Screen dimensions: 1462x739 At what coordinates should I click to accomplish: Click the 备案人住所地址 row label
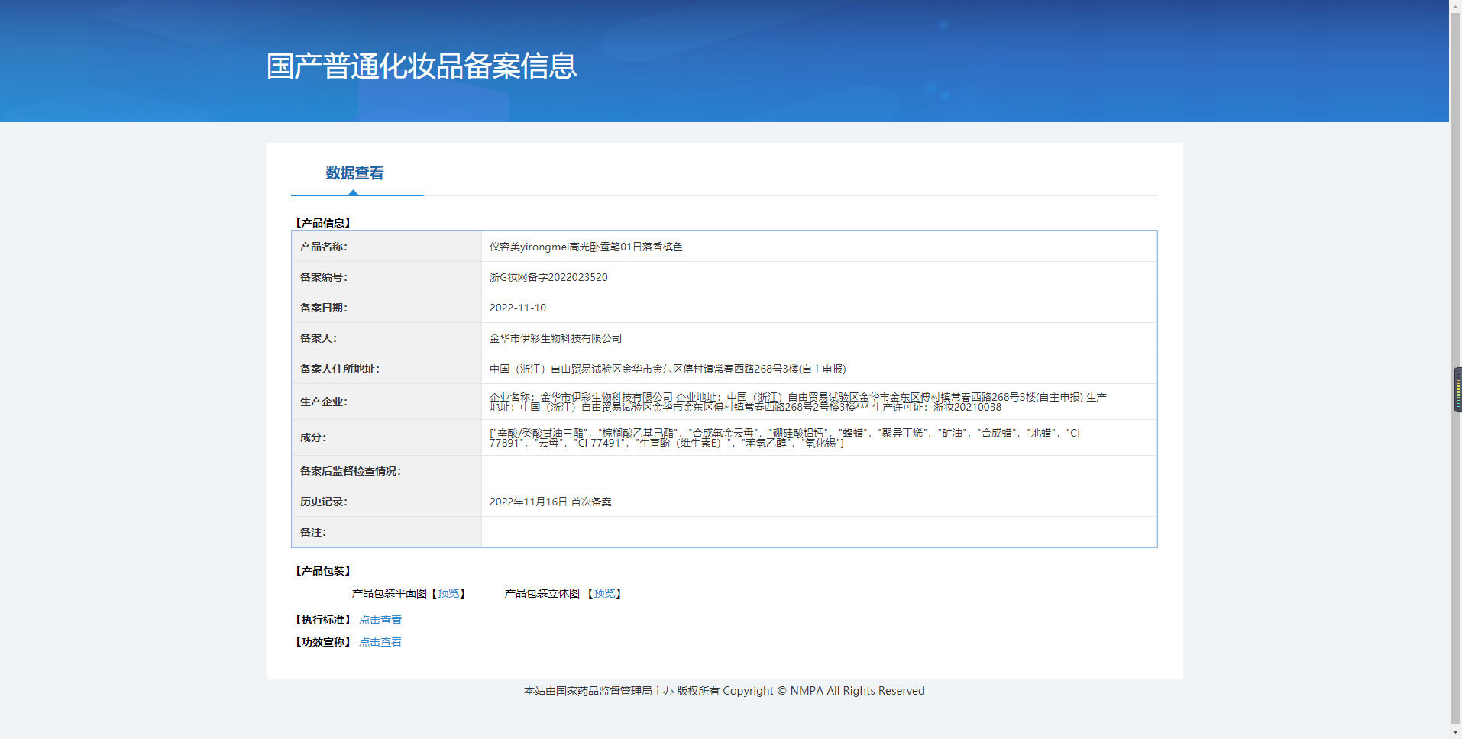click(340, 369)
